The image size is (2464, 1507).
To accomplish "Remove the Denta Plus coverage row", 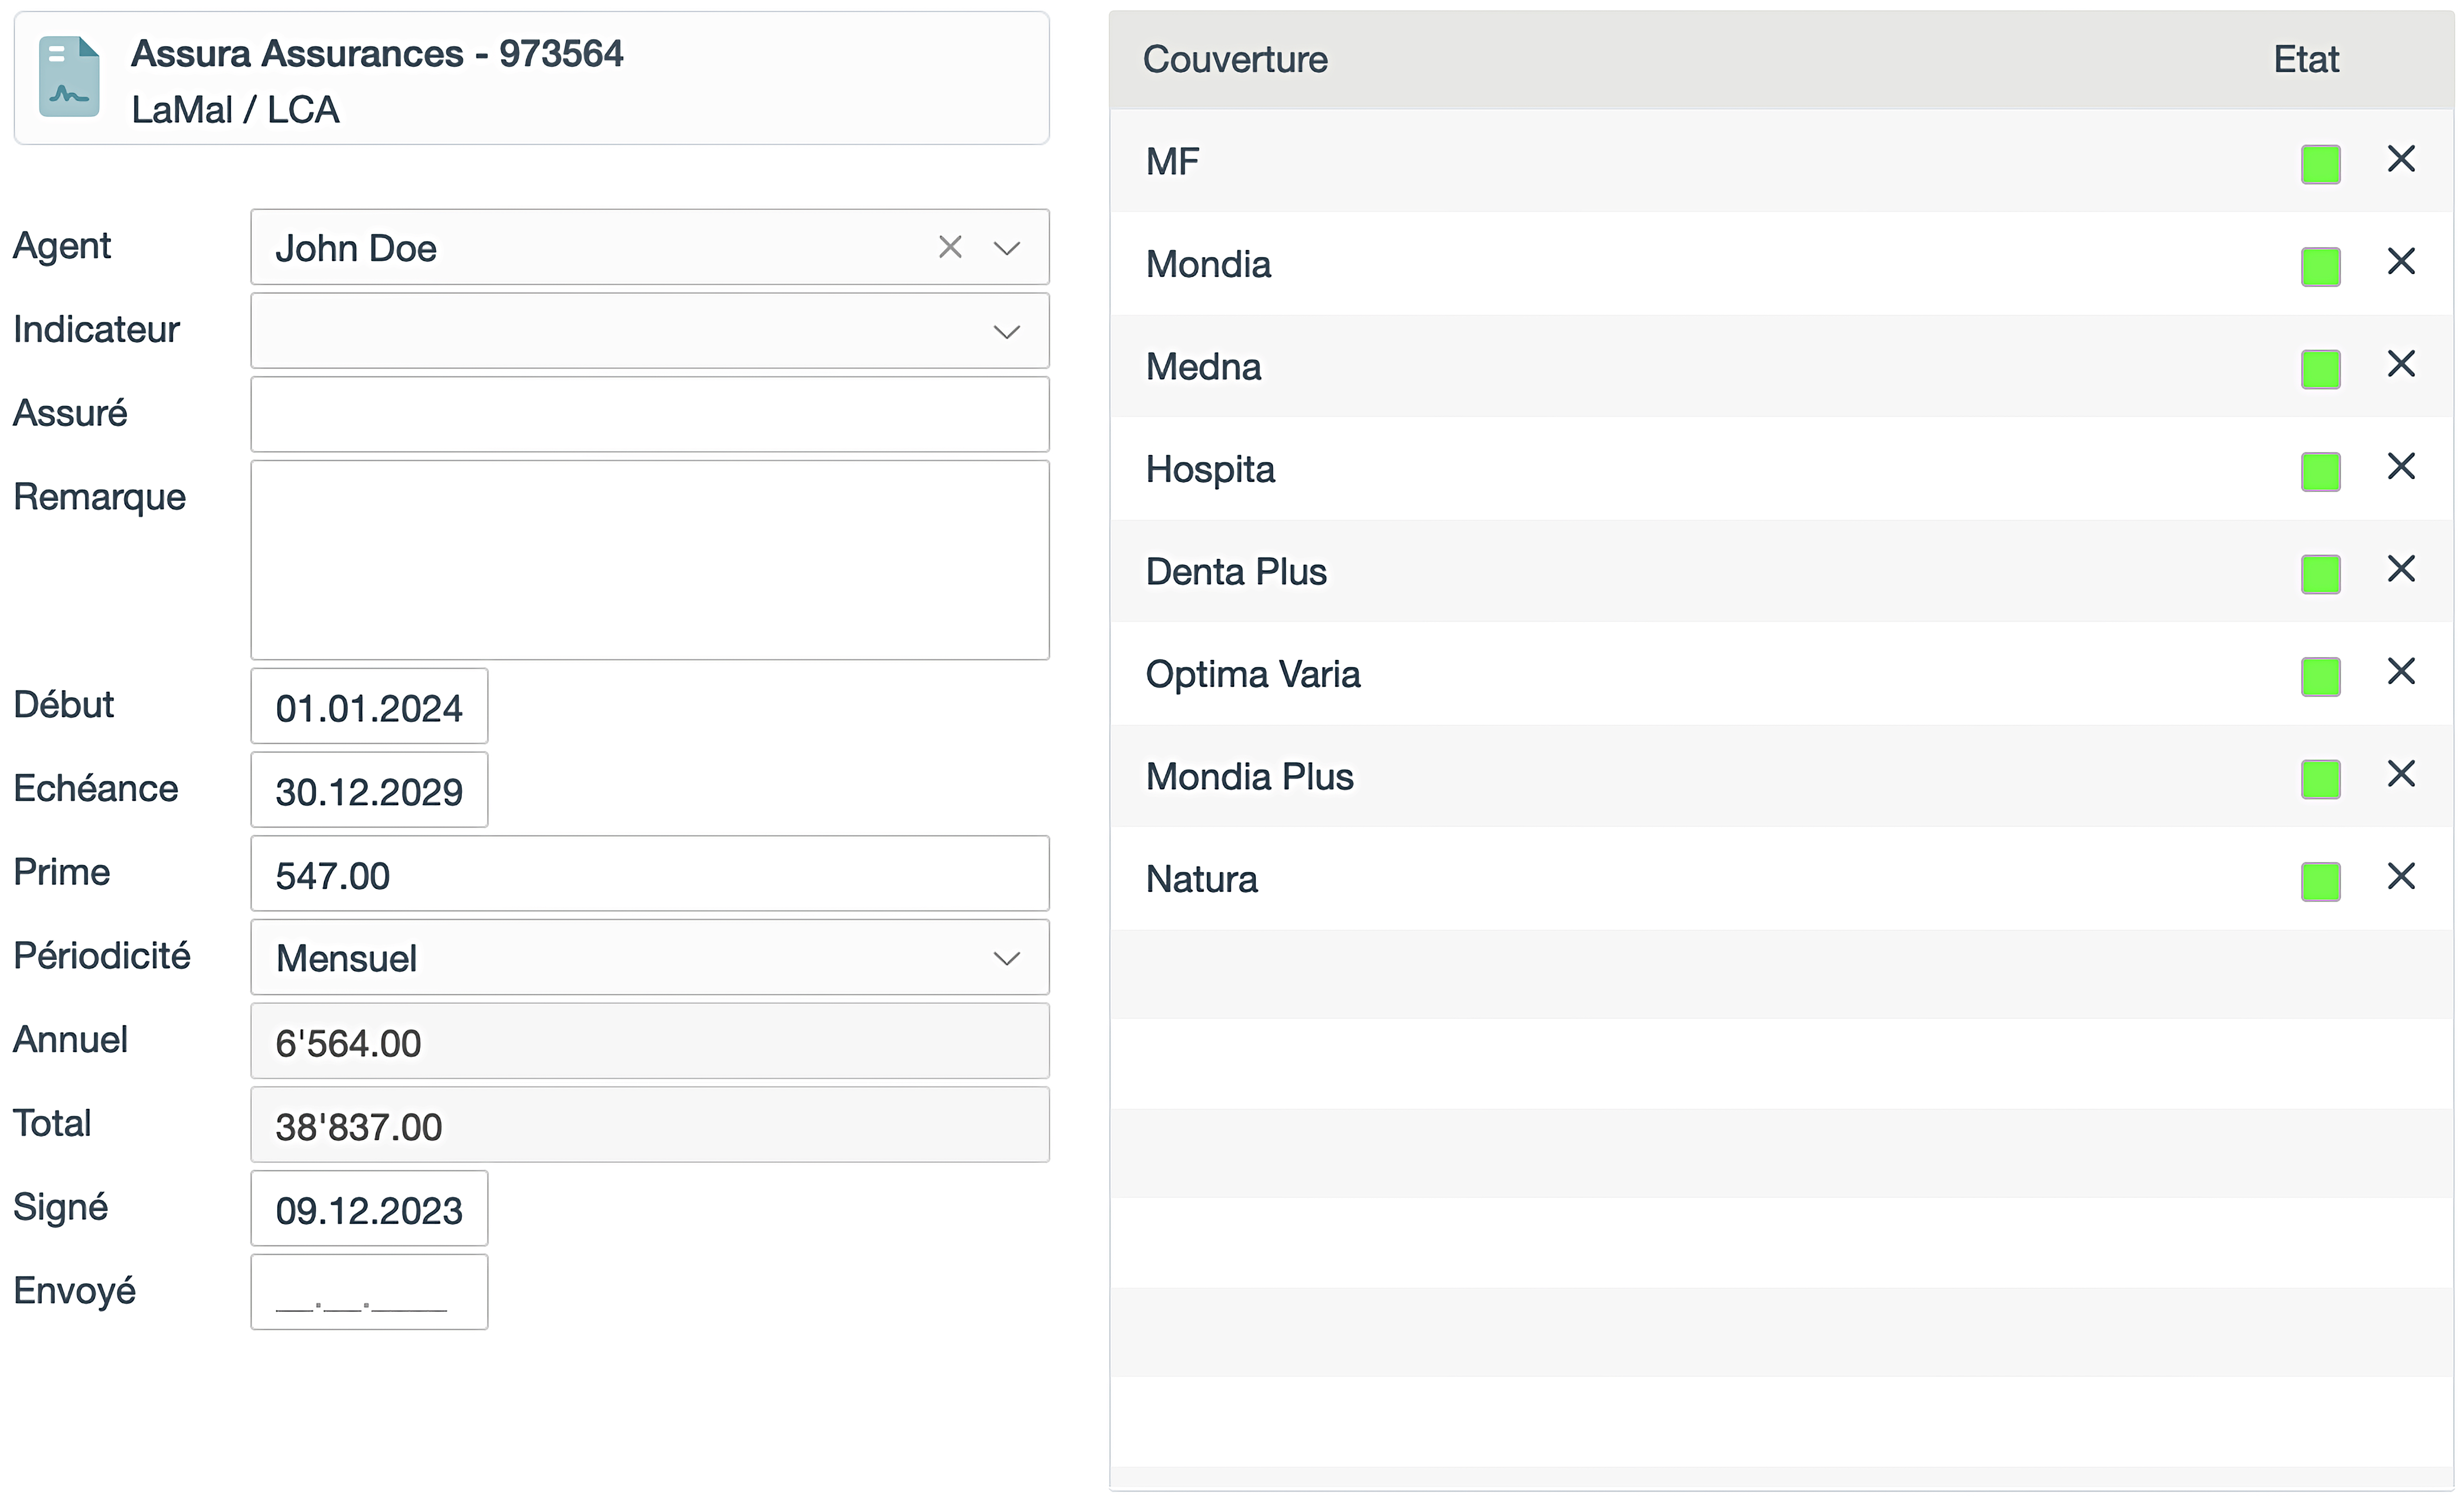I will click(x=2401, y=569).
